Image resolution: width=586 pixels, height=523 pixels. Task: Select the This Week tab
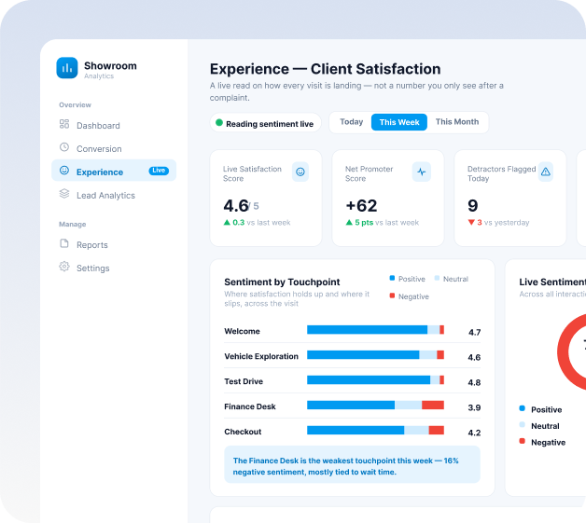(399, 122)
